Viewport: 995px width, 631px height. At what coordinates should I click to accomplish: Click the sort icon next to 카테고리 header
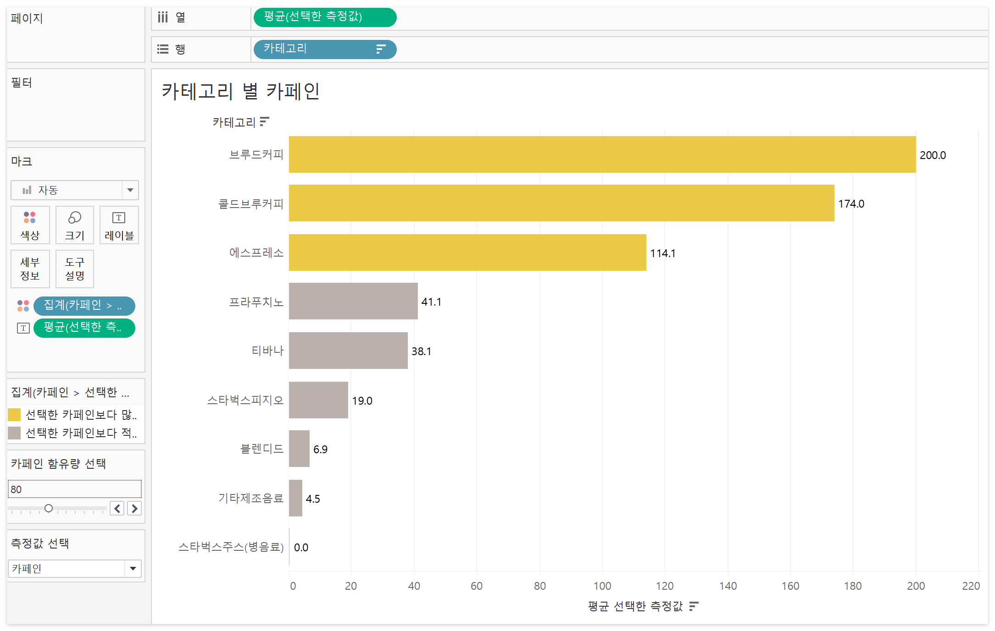coord(264,122)
